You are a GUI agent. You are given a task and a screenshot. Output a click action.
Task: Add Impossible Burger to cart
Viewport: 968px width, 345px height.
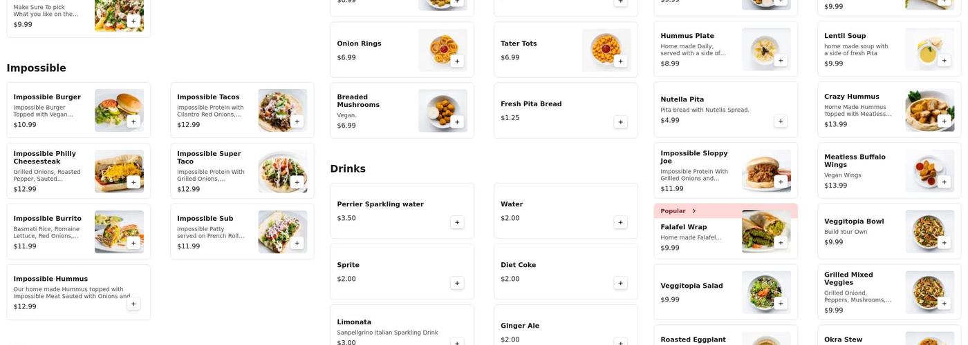pyautogui.click(x=133, y=121)
